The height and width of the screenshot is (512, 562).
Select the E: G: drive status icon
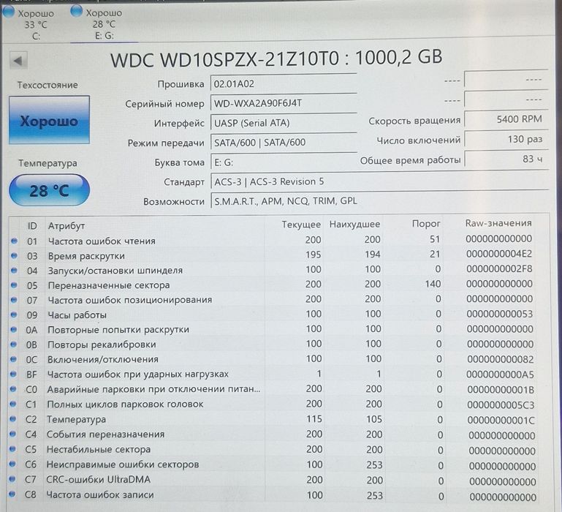pyautogui.click(x=76, y=12)
